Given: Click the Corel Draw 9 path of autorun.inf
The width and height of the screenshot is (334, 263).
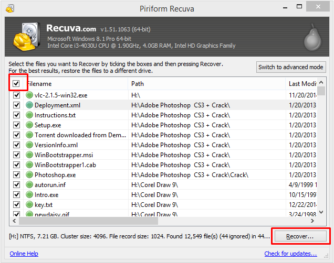Looking at the screenshot, I should click(154, 185).
